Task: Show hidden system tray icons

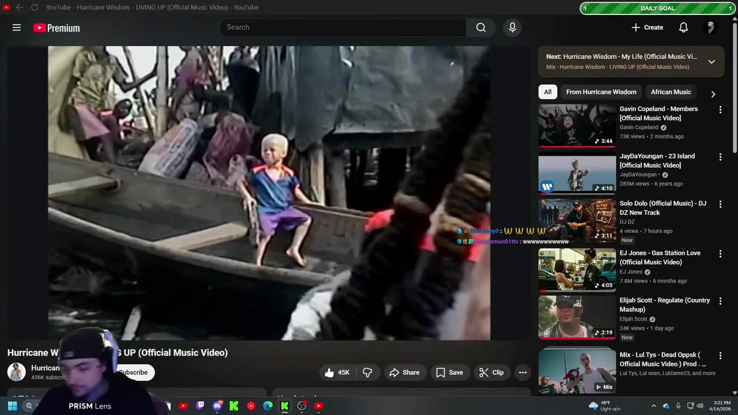Action: pos(653,406)
